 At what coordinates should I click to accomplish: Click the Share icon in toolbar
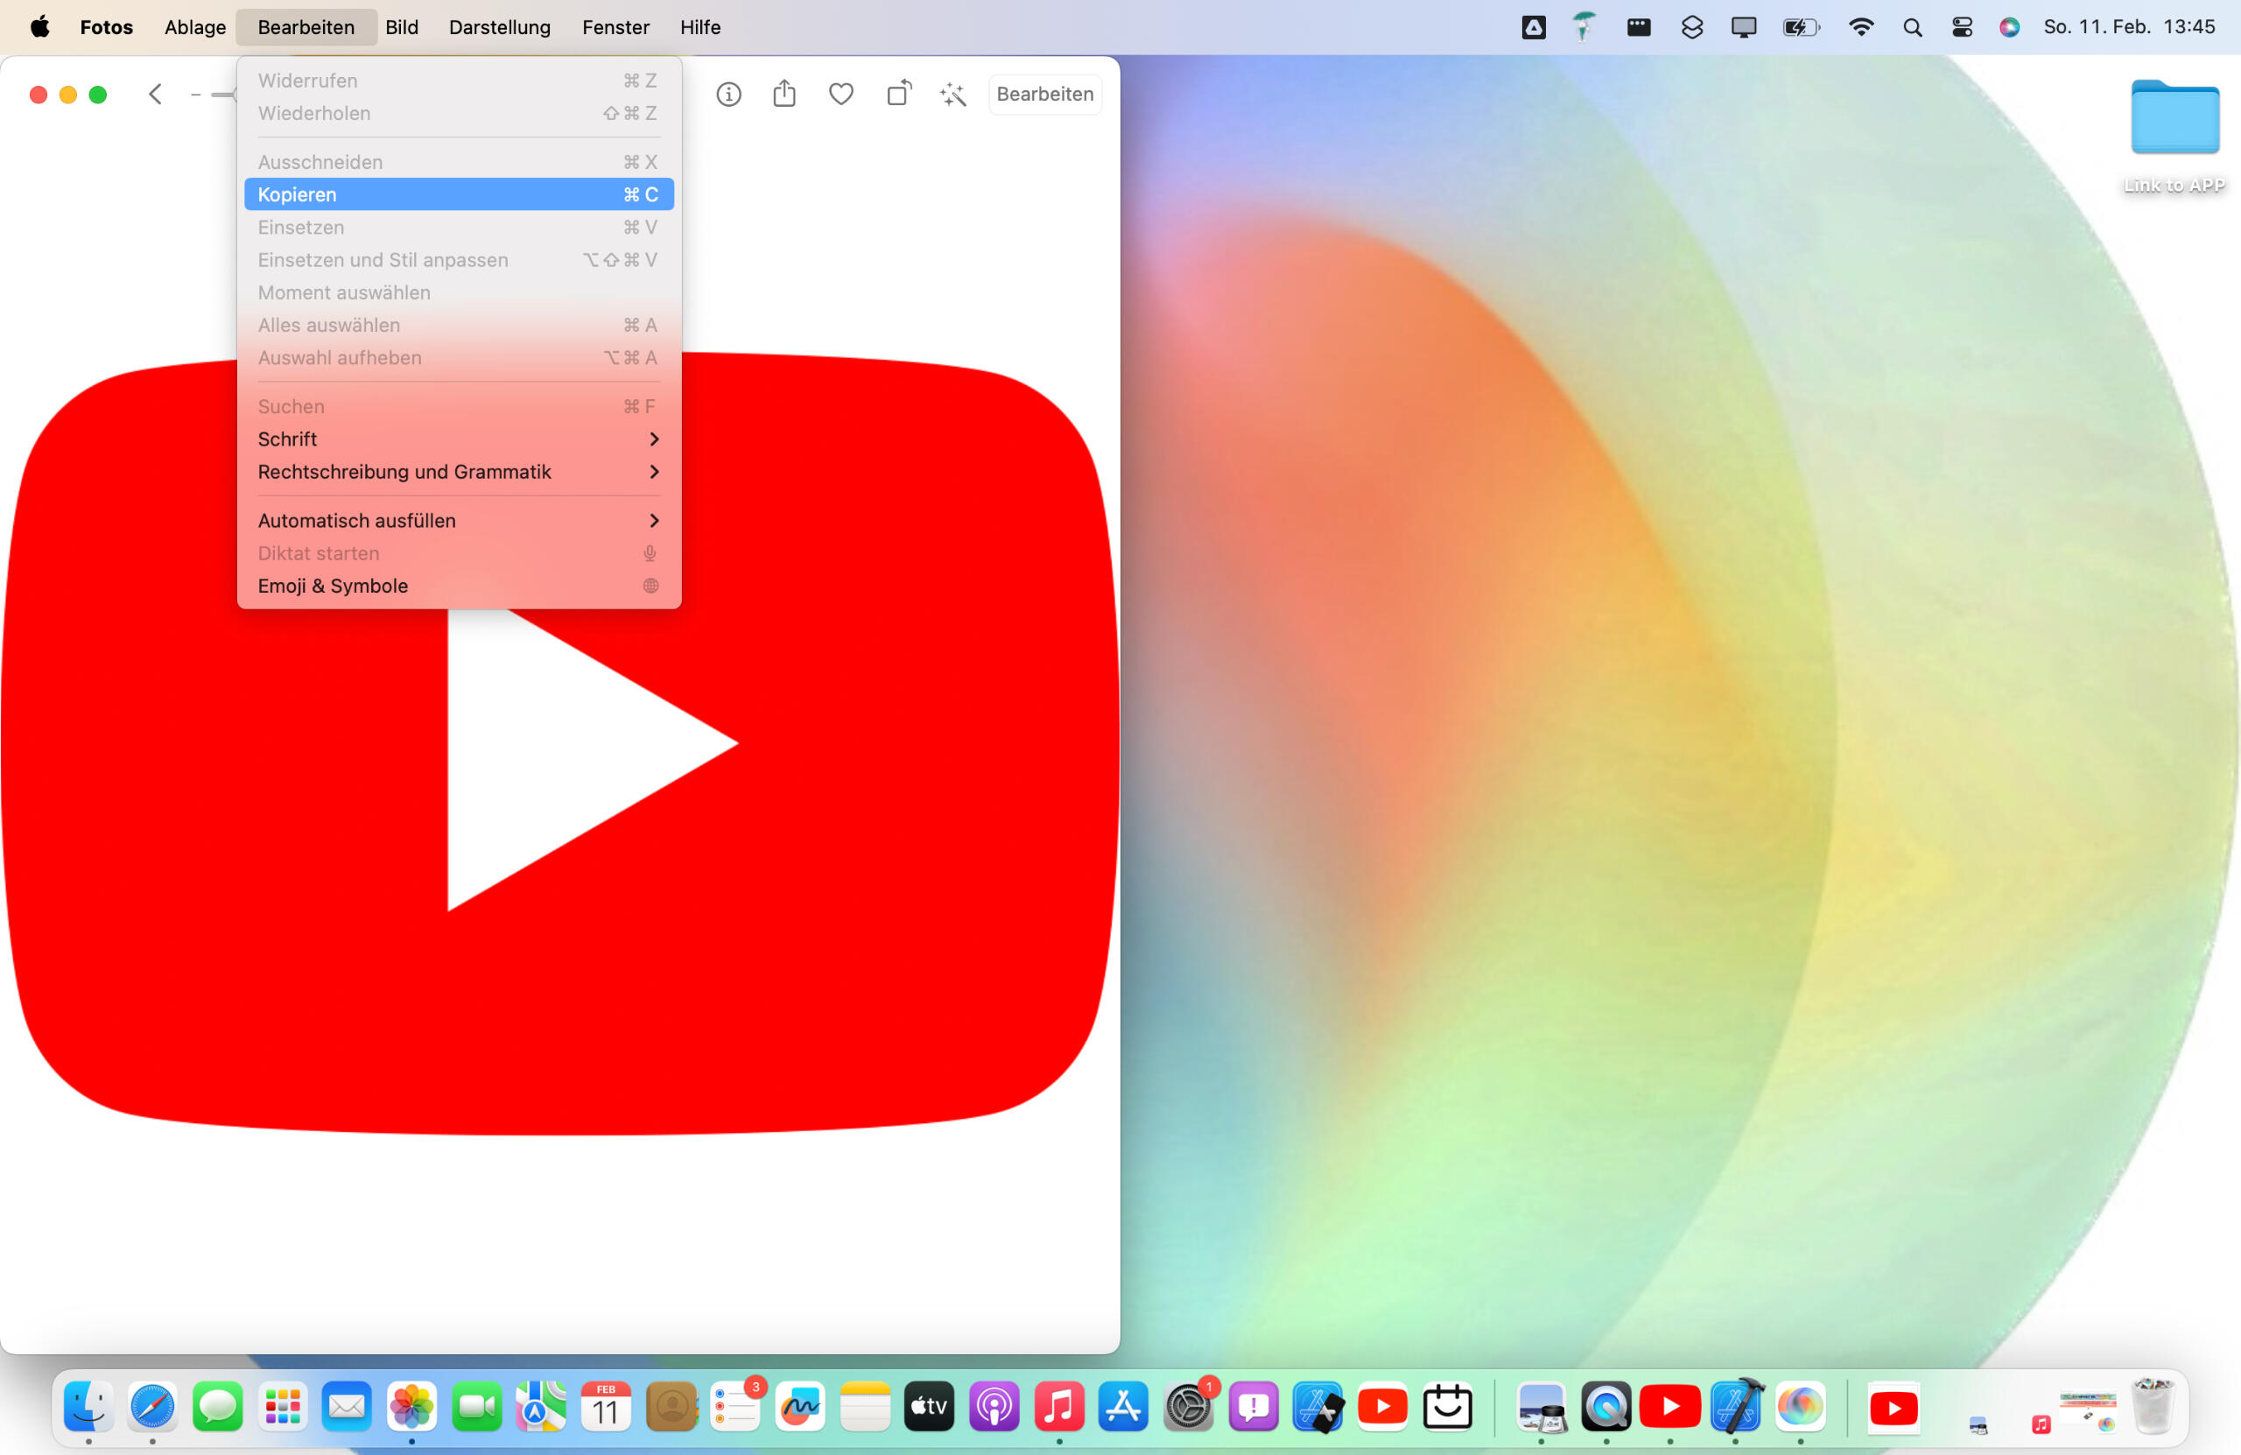pos(784,95)
